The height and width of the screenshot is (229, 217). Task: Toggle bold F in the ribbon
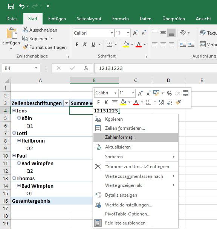tap(77, 44)
